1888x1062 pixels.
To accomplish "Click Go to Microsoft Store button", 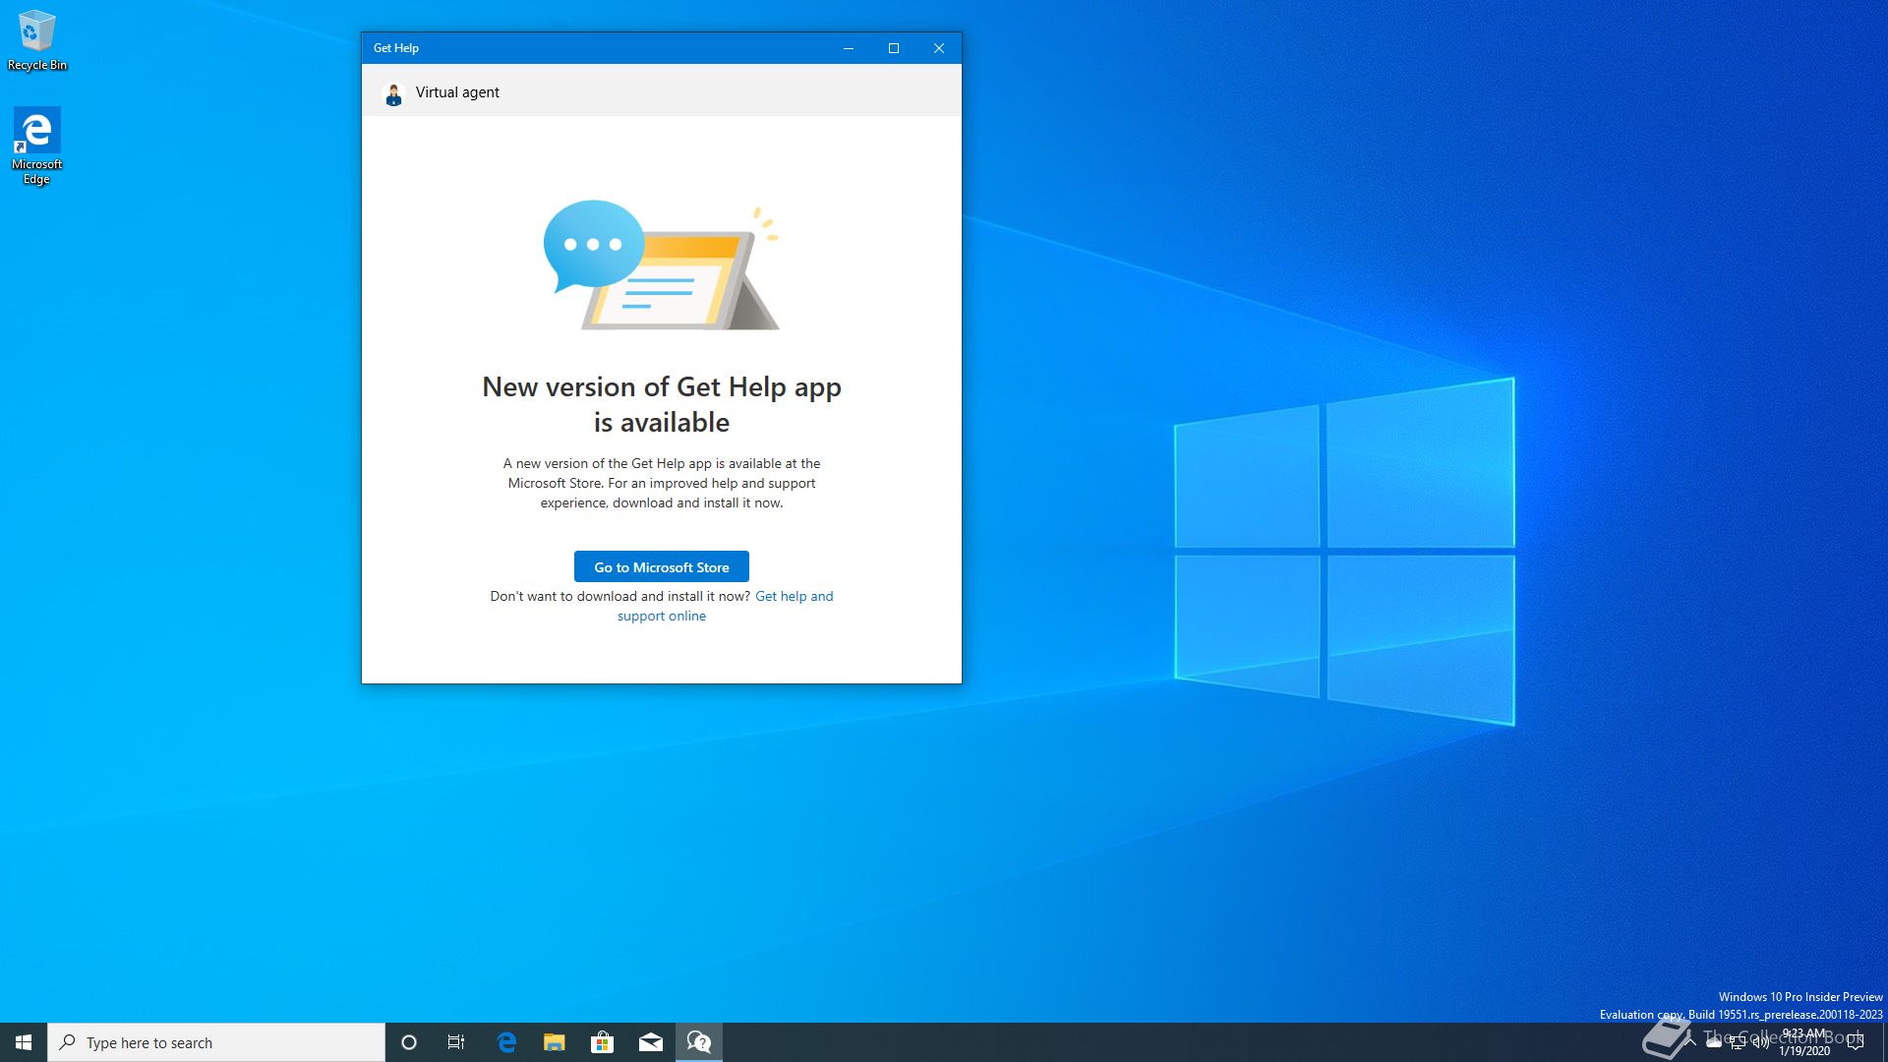I will (x=661, y=566).
